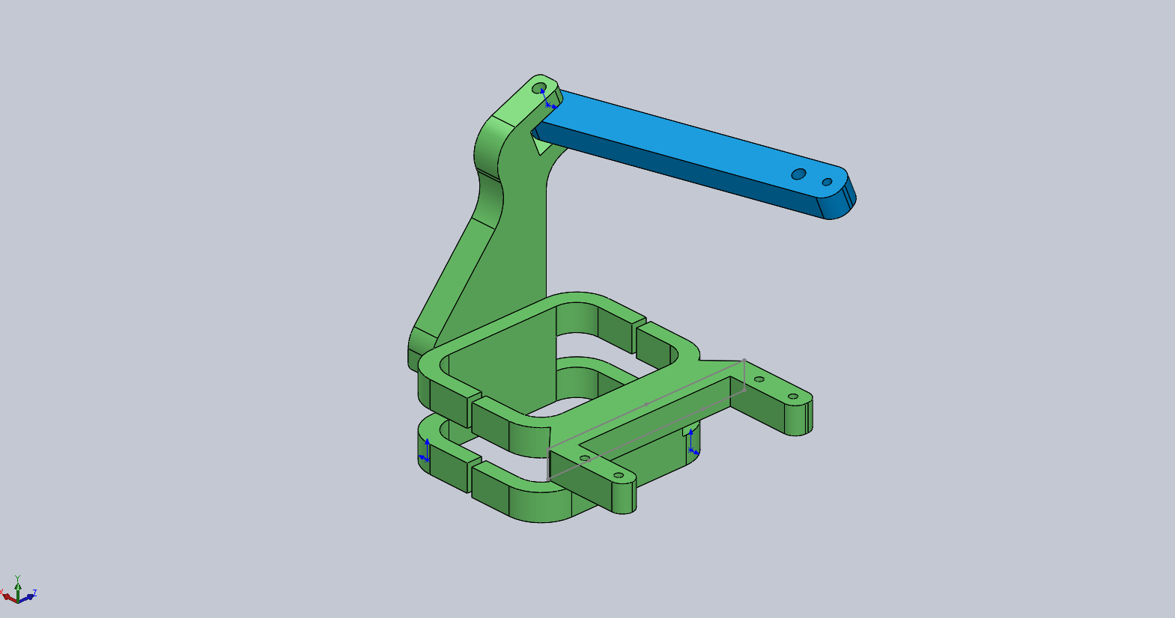Select the dark side face of the blue arm

(678, 168)
